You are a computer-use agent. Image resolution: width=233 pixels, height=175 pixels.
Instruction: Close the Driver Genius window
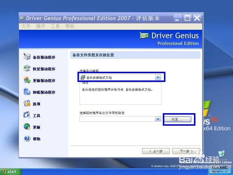click(x=197, y=18)
